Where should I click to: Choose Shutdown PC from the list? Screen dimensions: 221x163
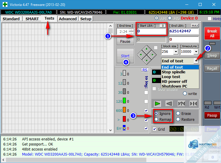pyautogui.click(x=180, y=86)
